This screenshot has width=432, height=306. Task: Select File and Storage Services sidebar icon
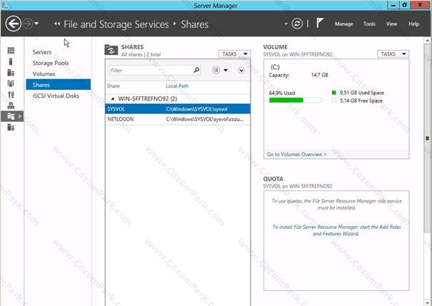click(x=11, y=116)
